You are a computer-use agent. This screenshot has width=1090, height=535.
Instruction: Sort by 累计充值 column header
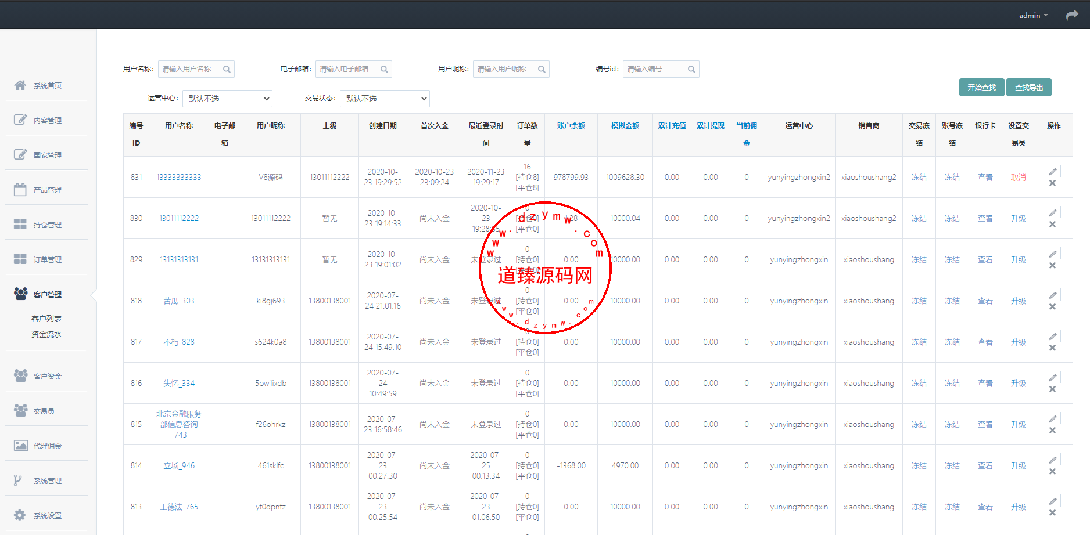pyautogui.click(x=672, y=125)
